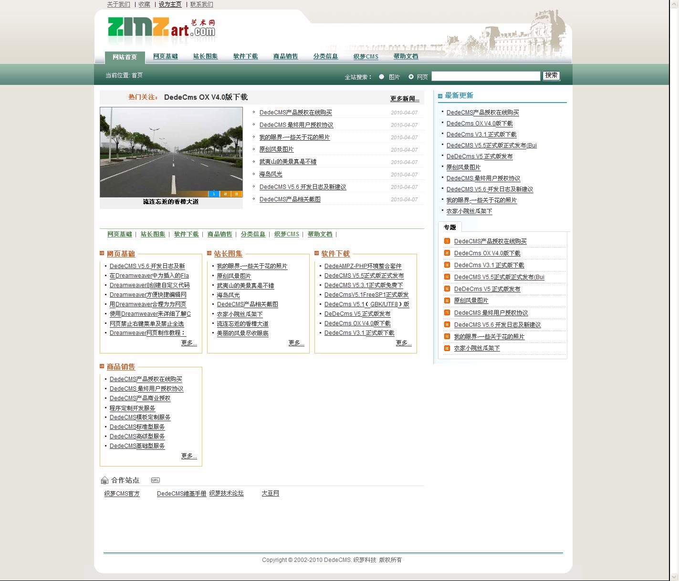Open the 联系我们 link at the top

click(x=202, y=4)
